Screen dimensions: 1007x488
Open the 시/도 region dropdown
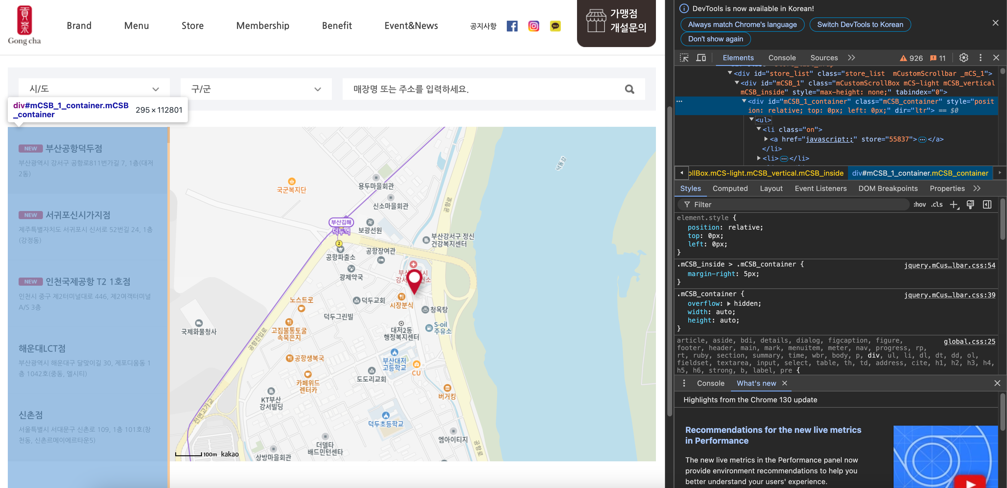tap(94, 89)
